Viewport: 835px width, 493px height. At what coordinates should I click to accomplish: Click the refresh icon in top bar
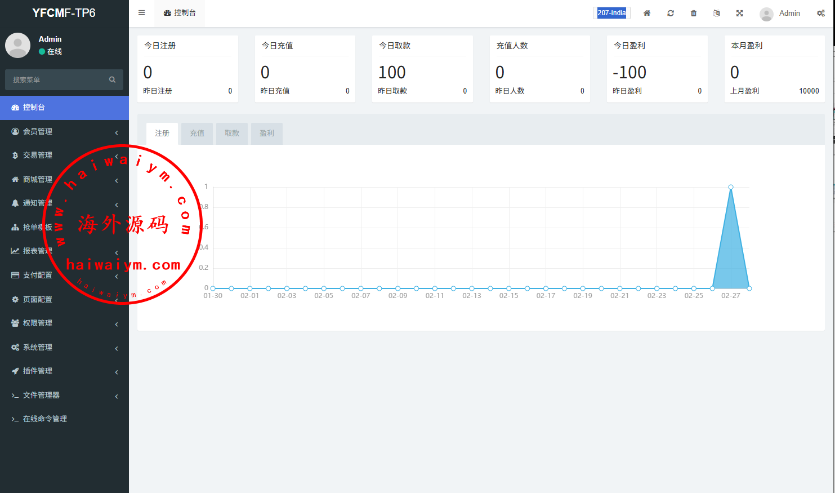pyautogui.click(x=671, y=13)
